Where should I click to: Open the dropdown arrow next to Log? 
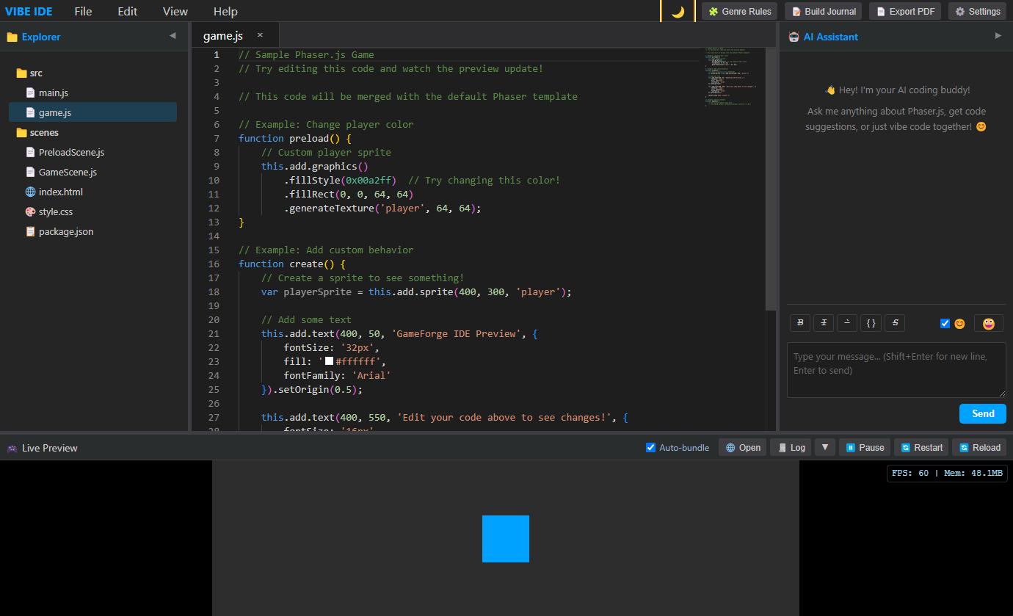click(x=824, y=447)
